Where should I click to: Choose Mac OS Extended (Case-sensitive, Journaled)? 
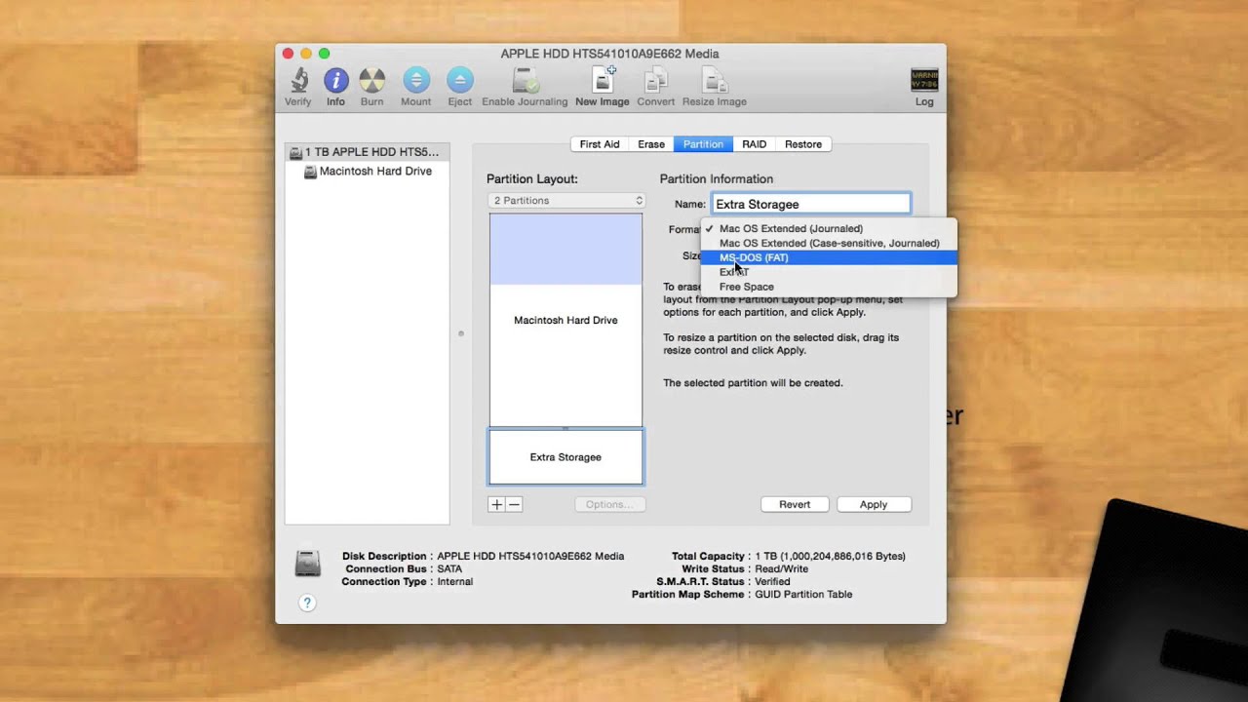coord(829,244)
